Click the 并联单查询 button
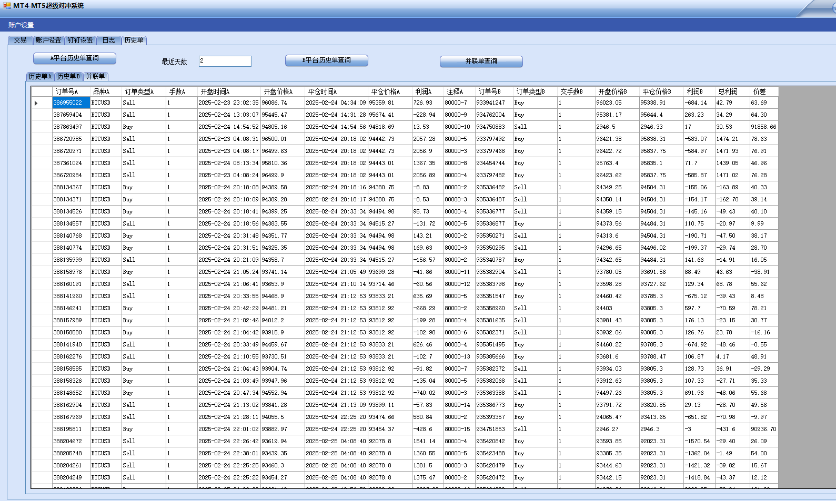The image size is (836, 501). click(x=481, y=62)
